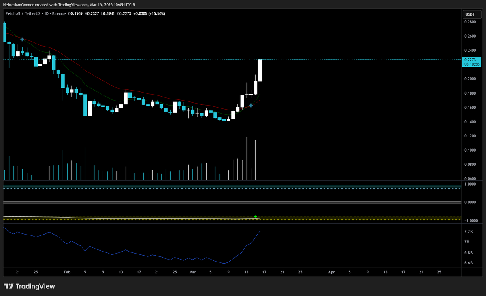Click the Feb label on the time axis
This screenshot has width=486, height=296.
pyautogui.click(x=67, y=272)
